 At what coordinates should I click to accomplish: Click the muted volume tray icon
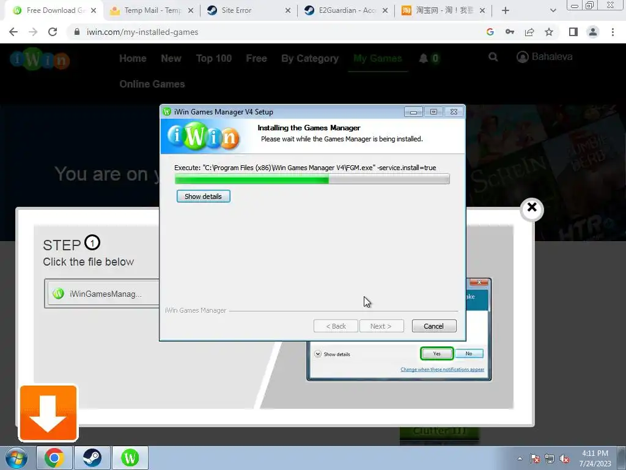564,458
